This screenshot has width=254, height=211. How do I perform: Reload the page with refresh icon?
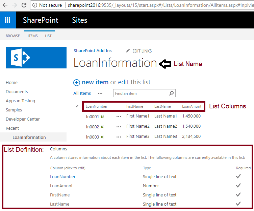coord(24,5)
